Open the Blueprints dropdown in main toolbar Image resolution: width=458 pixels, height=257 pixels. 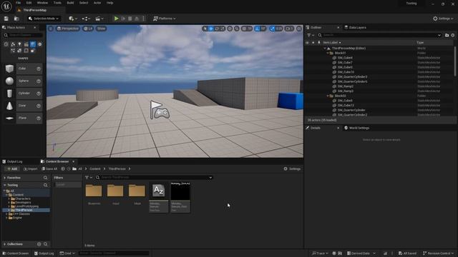(86, 19)
